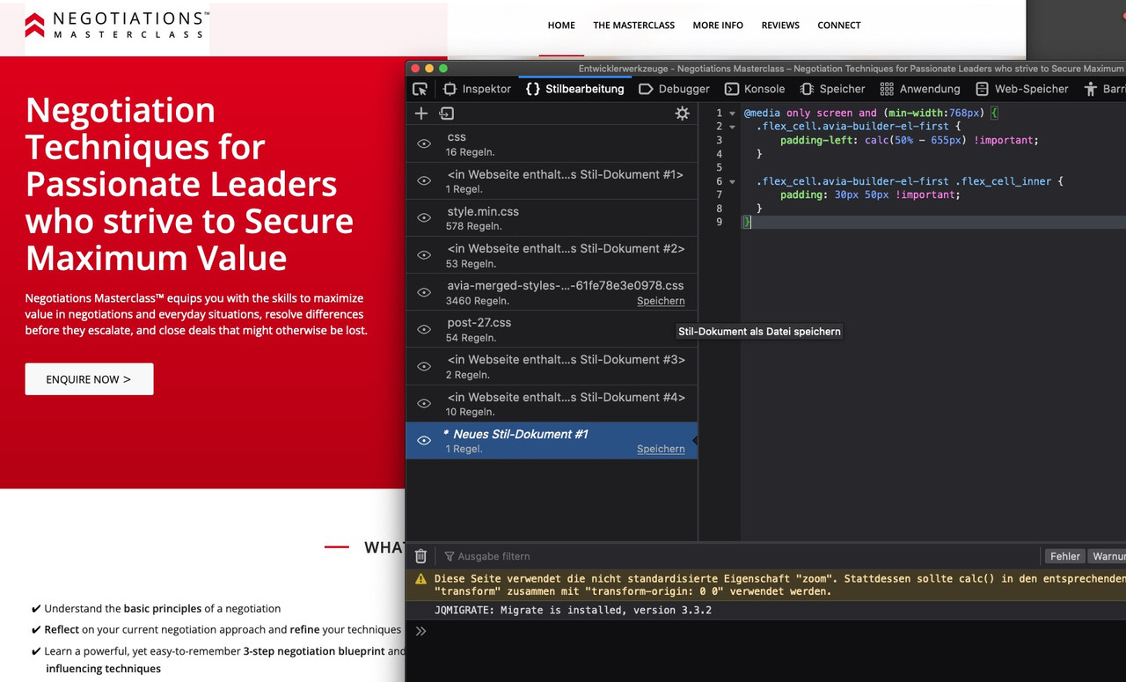Select Neues Stil-Dokument #1 entry
Viewport: 1126px width, 682px height.
(x=552, y=440)
